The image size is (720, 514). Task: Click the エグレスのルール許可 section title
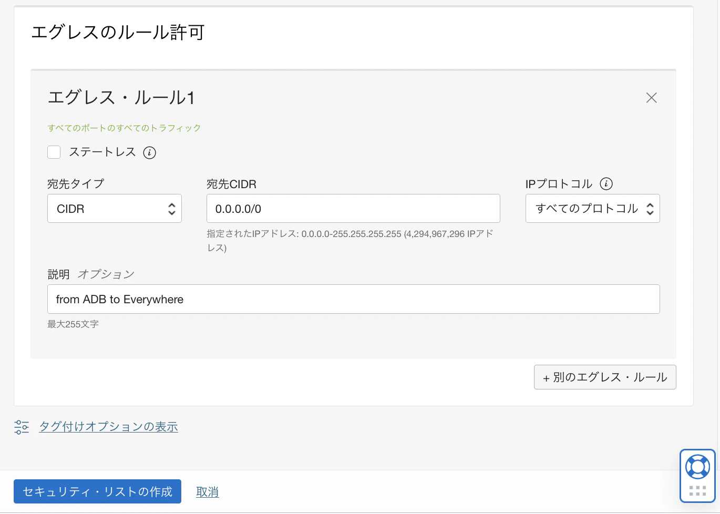118,33
